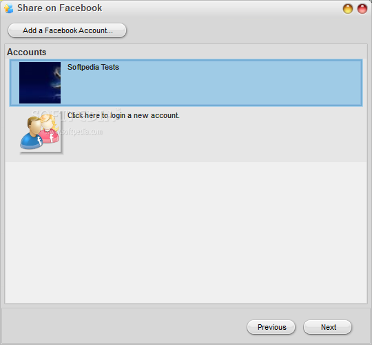Proceed with the Next button
372x345 pixels.
point(328,327)
